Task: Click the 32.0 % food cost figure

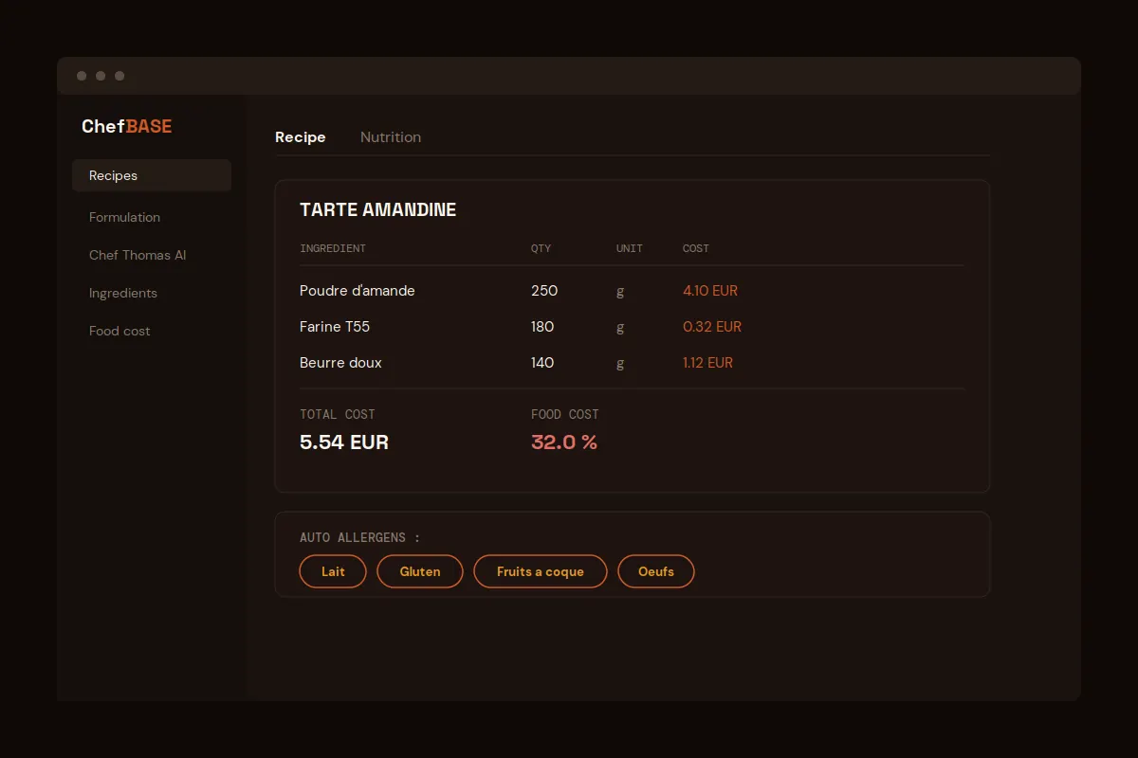Action: click(x=564, y=442)
